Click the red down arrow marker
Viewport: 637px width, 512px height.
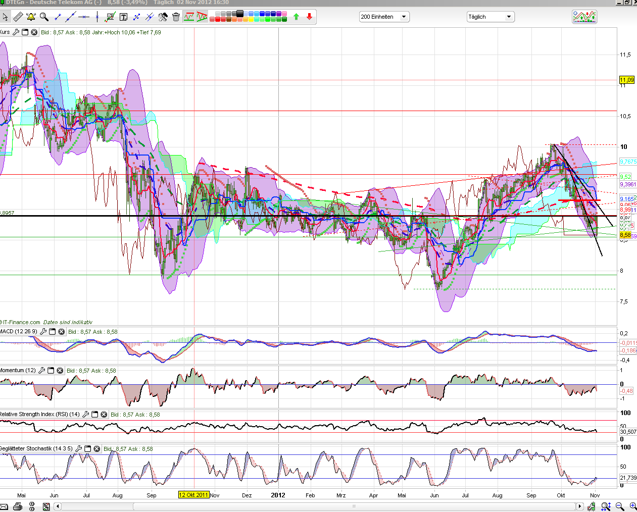pos(309,17)
